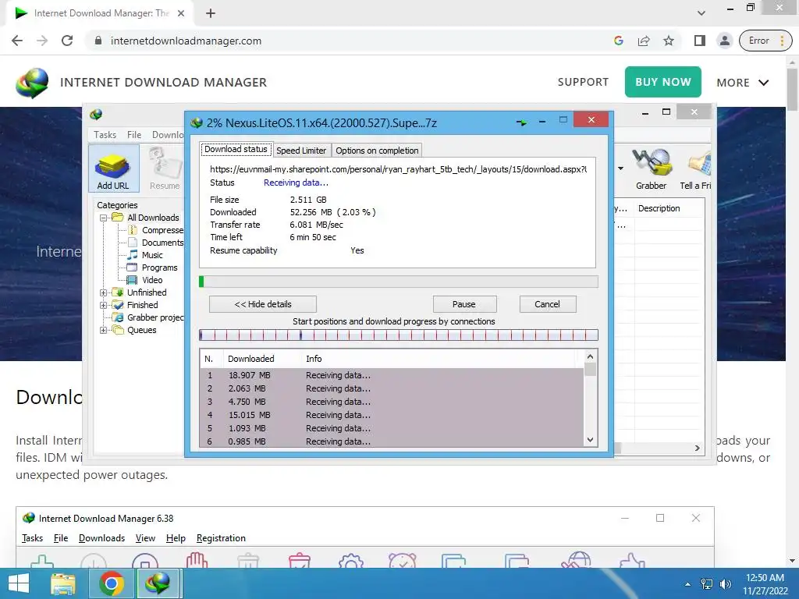The width and height of the screenshot is (799, 599).
Task: Click the browser address bar URL
Action: (x=186, y=41)
